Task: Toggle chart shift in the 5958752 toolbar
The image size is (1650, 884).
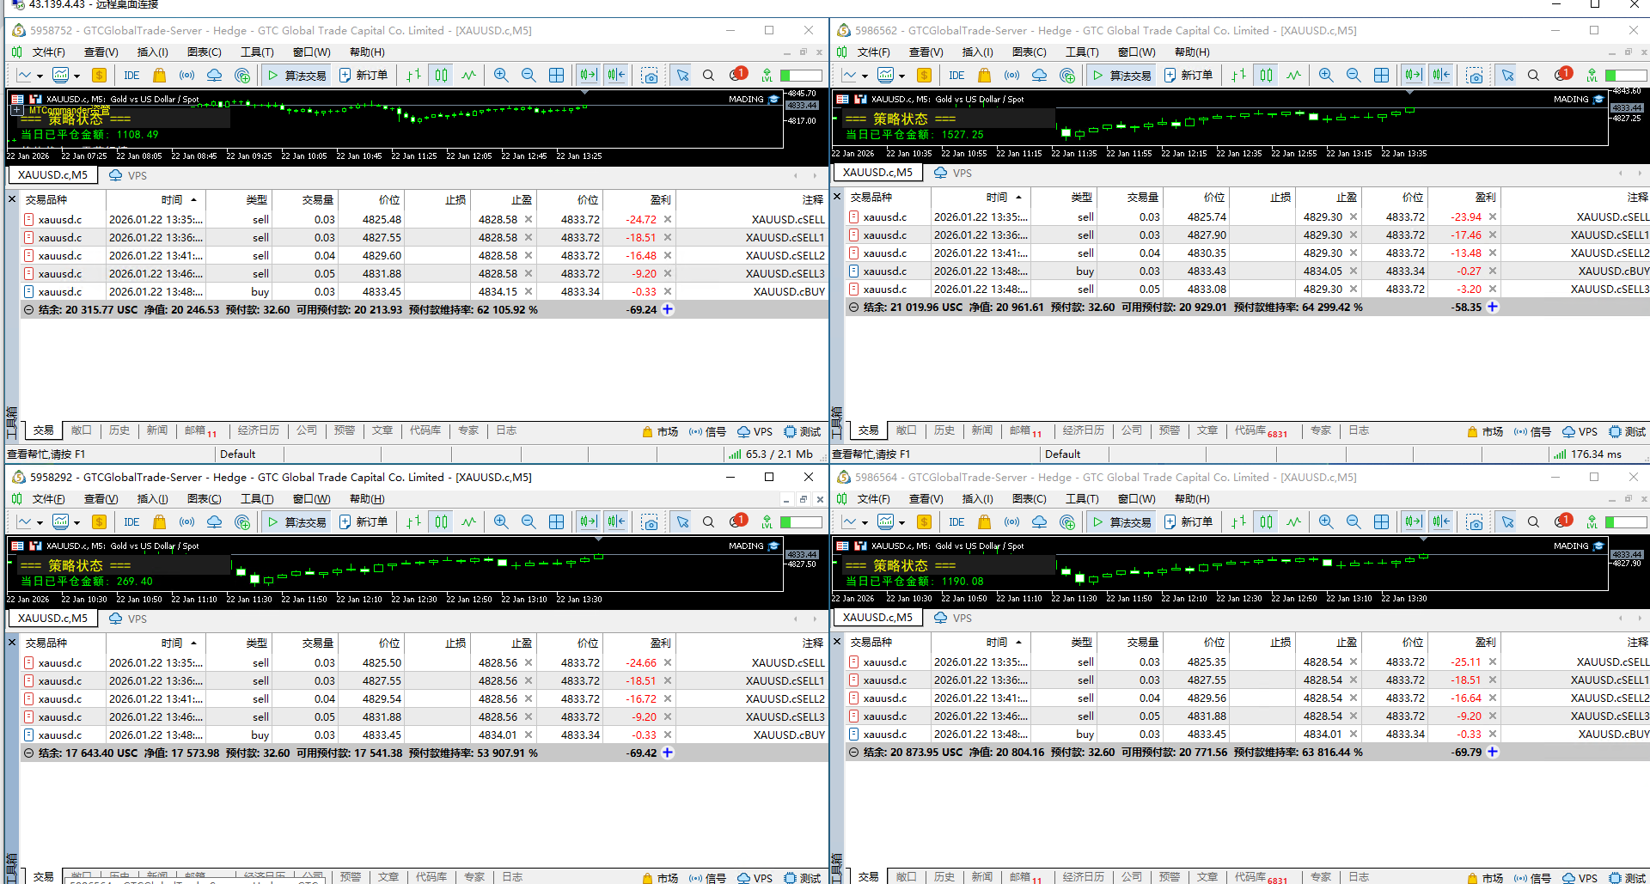Action: pos(616,76)
